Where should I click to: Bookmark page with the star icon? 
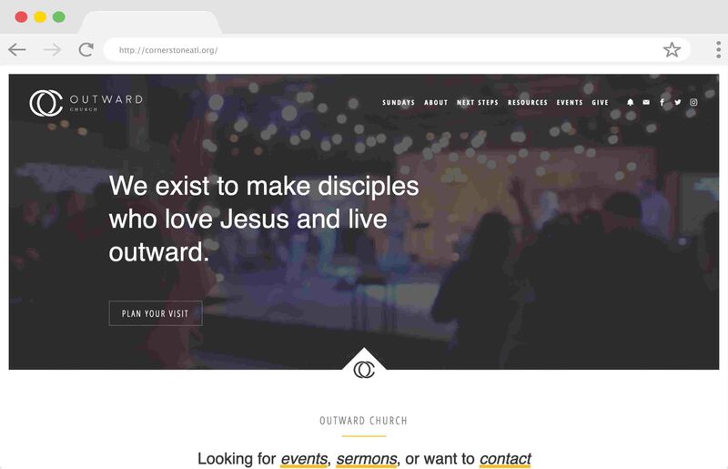[x=672, y=49]
